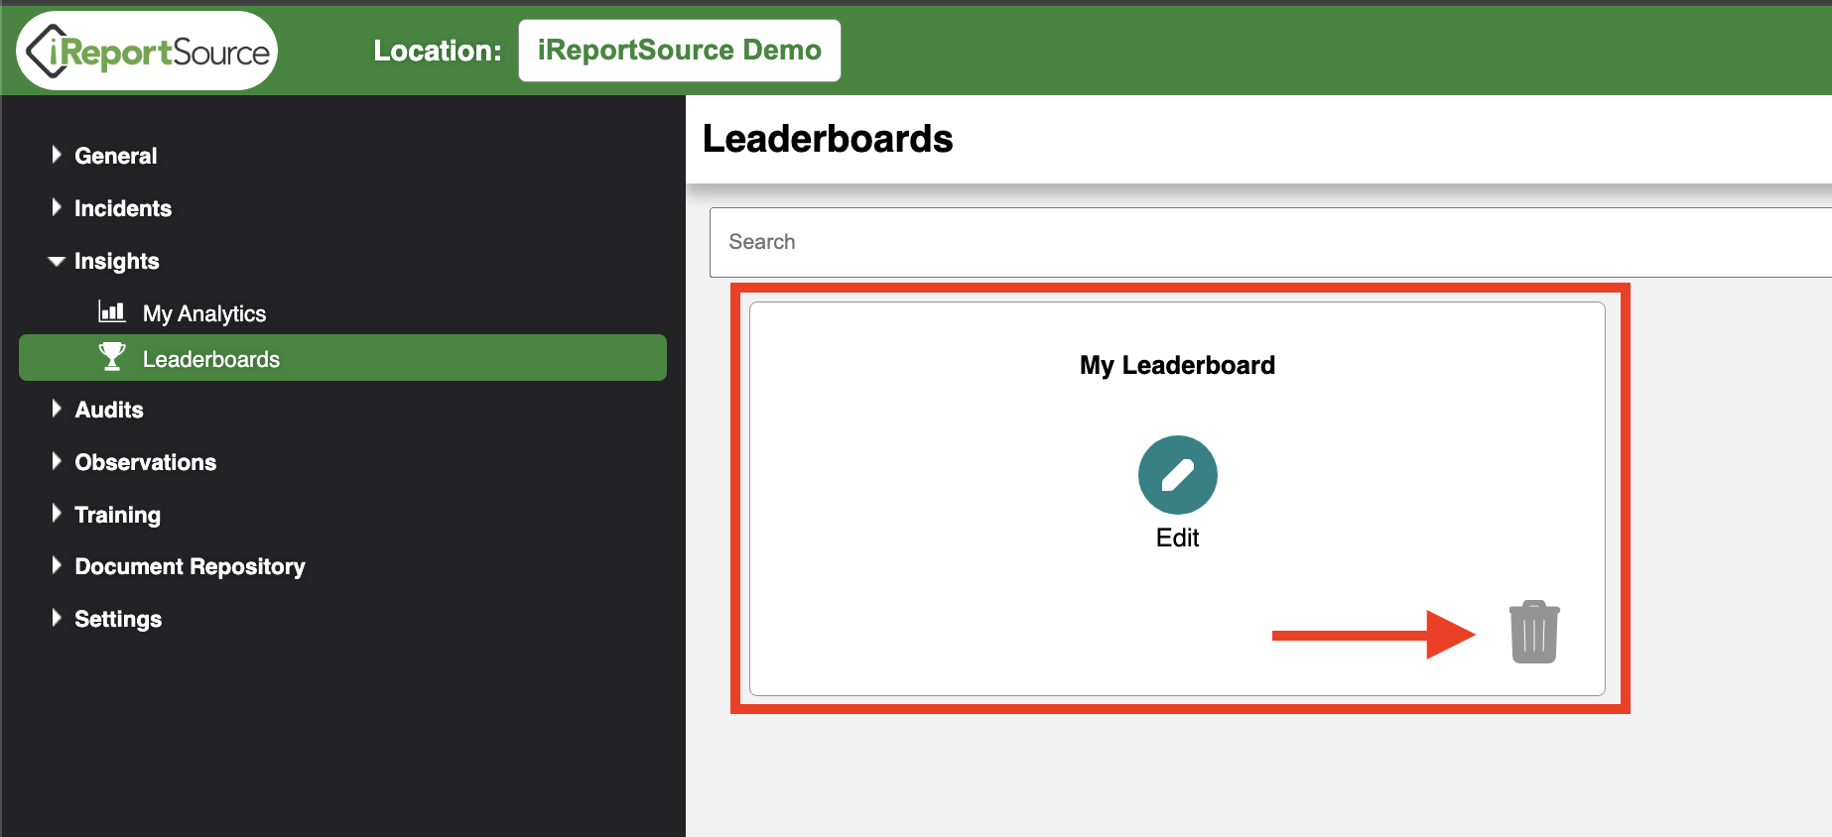
Task: Expand the Observations section arrow
Action: point(57,461)
